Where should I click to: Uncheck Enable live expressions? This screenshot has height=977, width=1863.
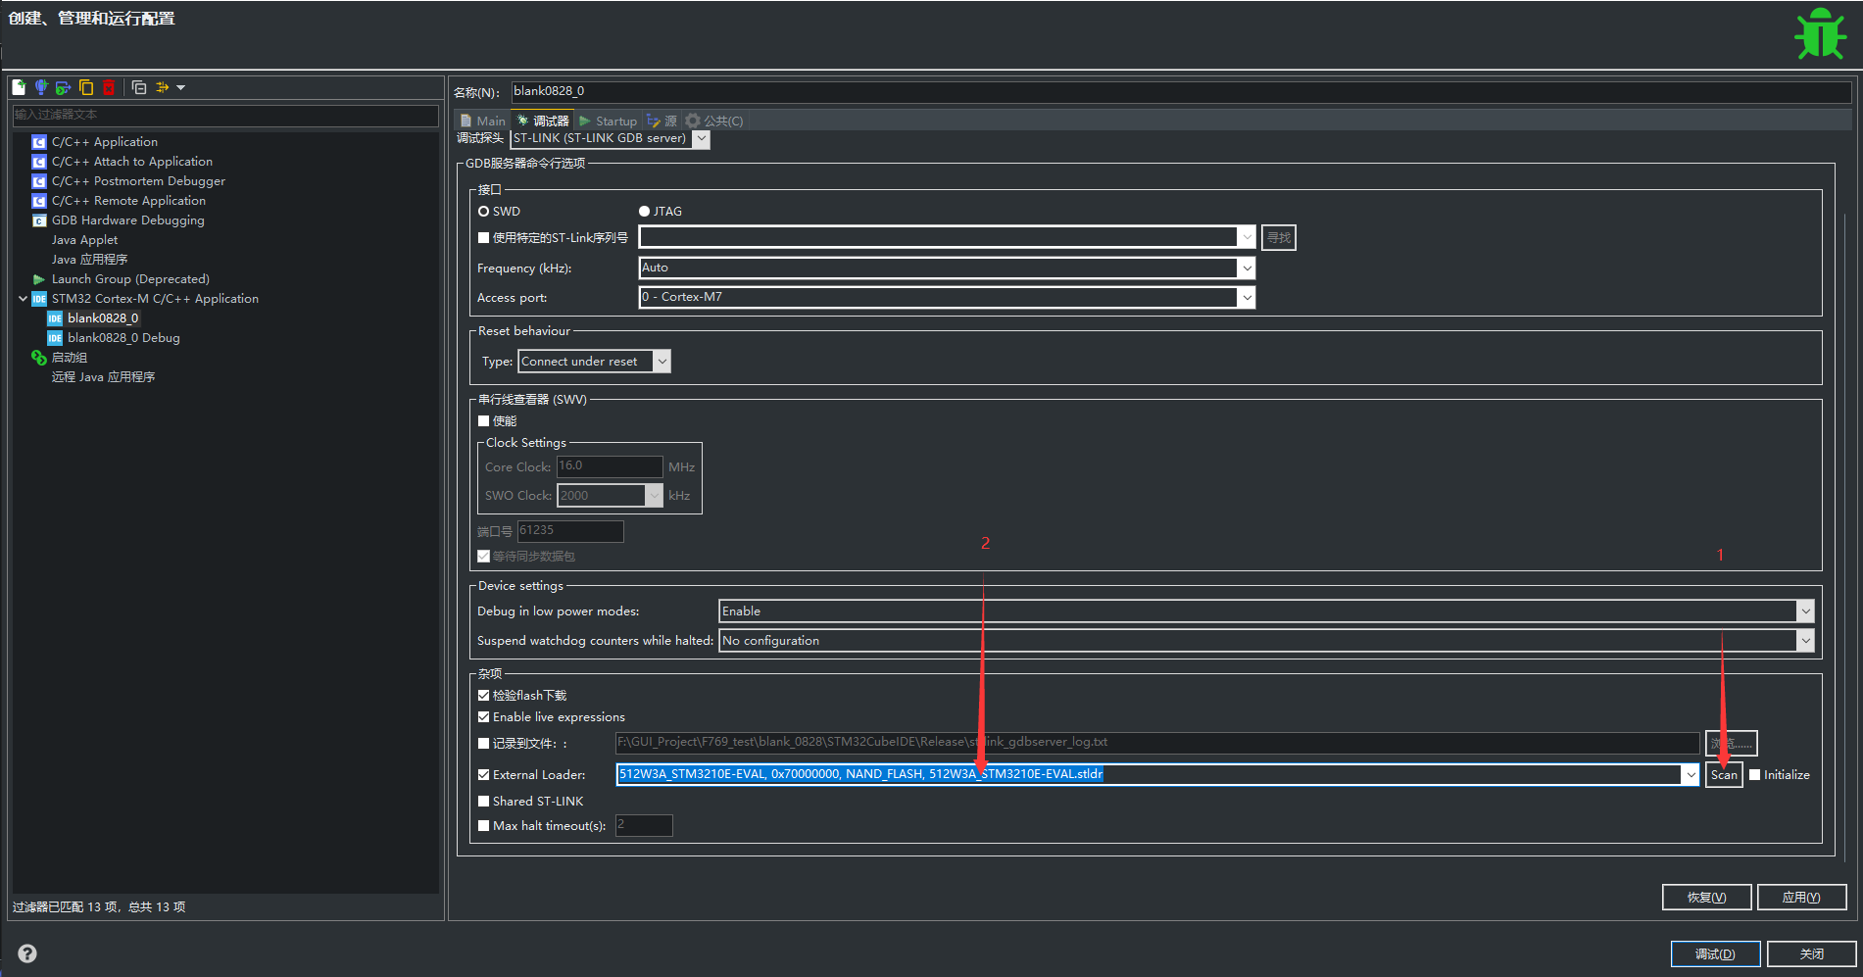483,716
